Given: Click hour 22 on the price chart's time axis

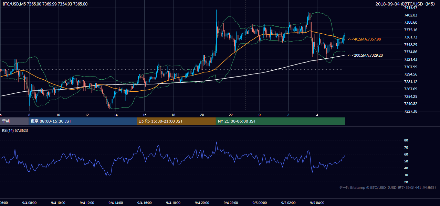Looking at the screenshot, I should point(231,115).
